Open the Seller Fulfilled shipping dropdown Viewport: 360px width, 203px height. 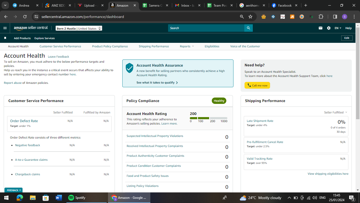(x=336, y=112)
